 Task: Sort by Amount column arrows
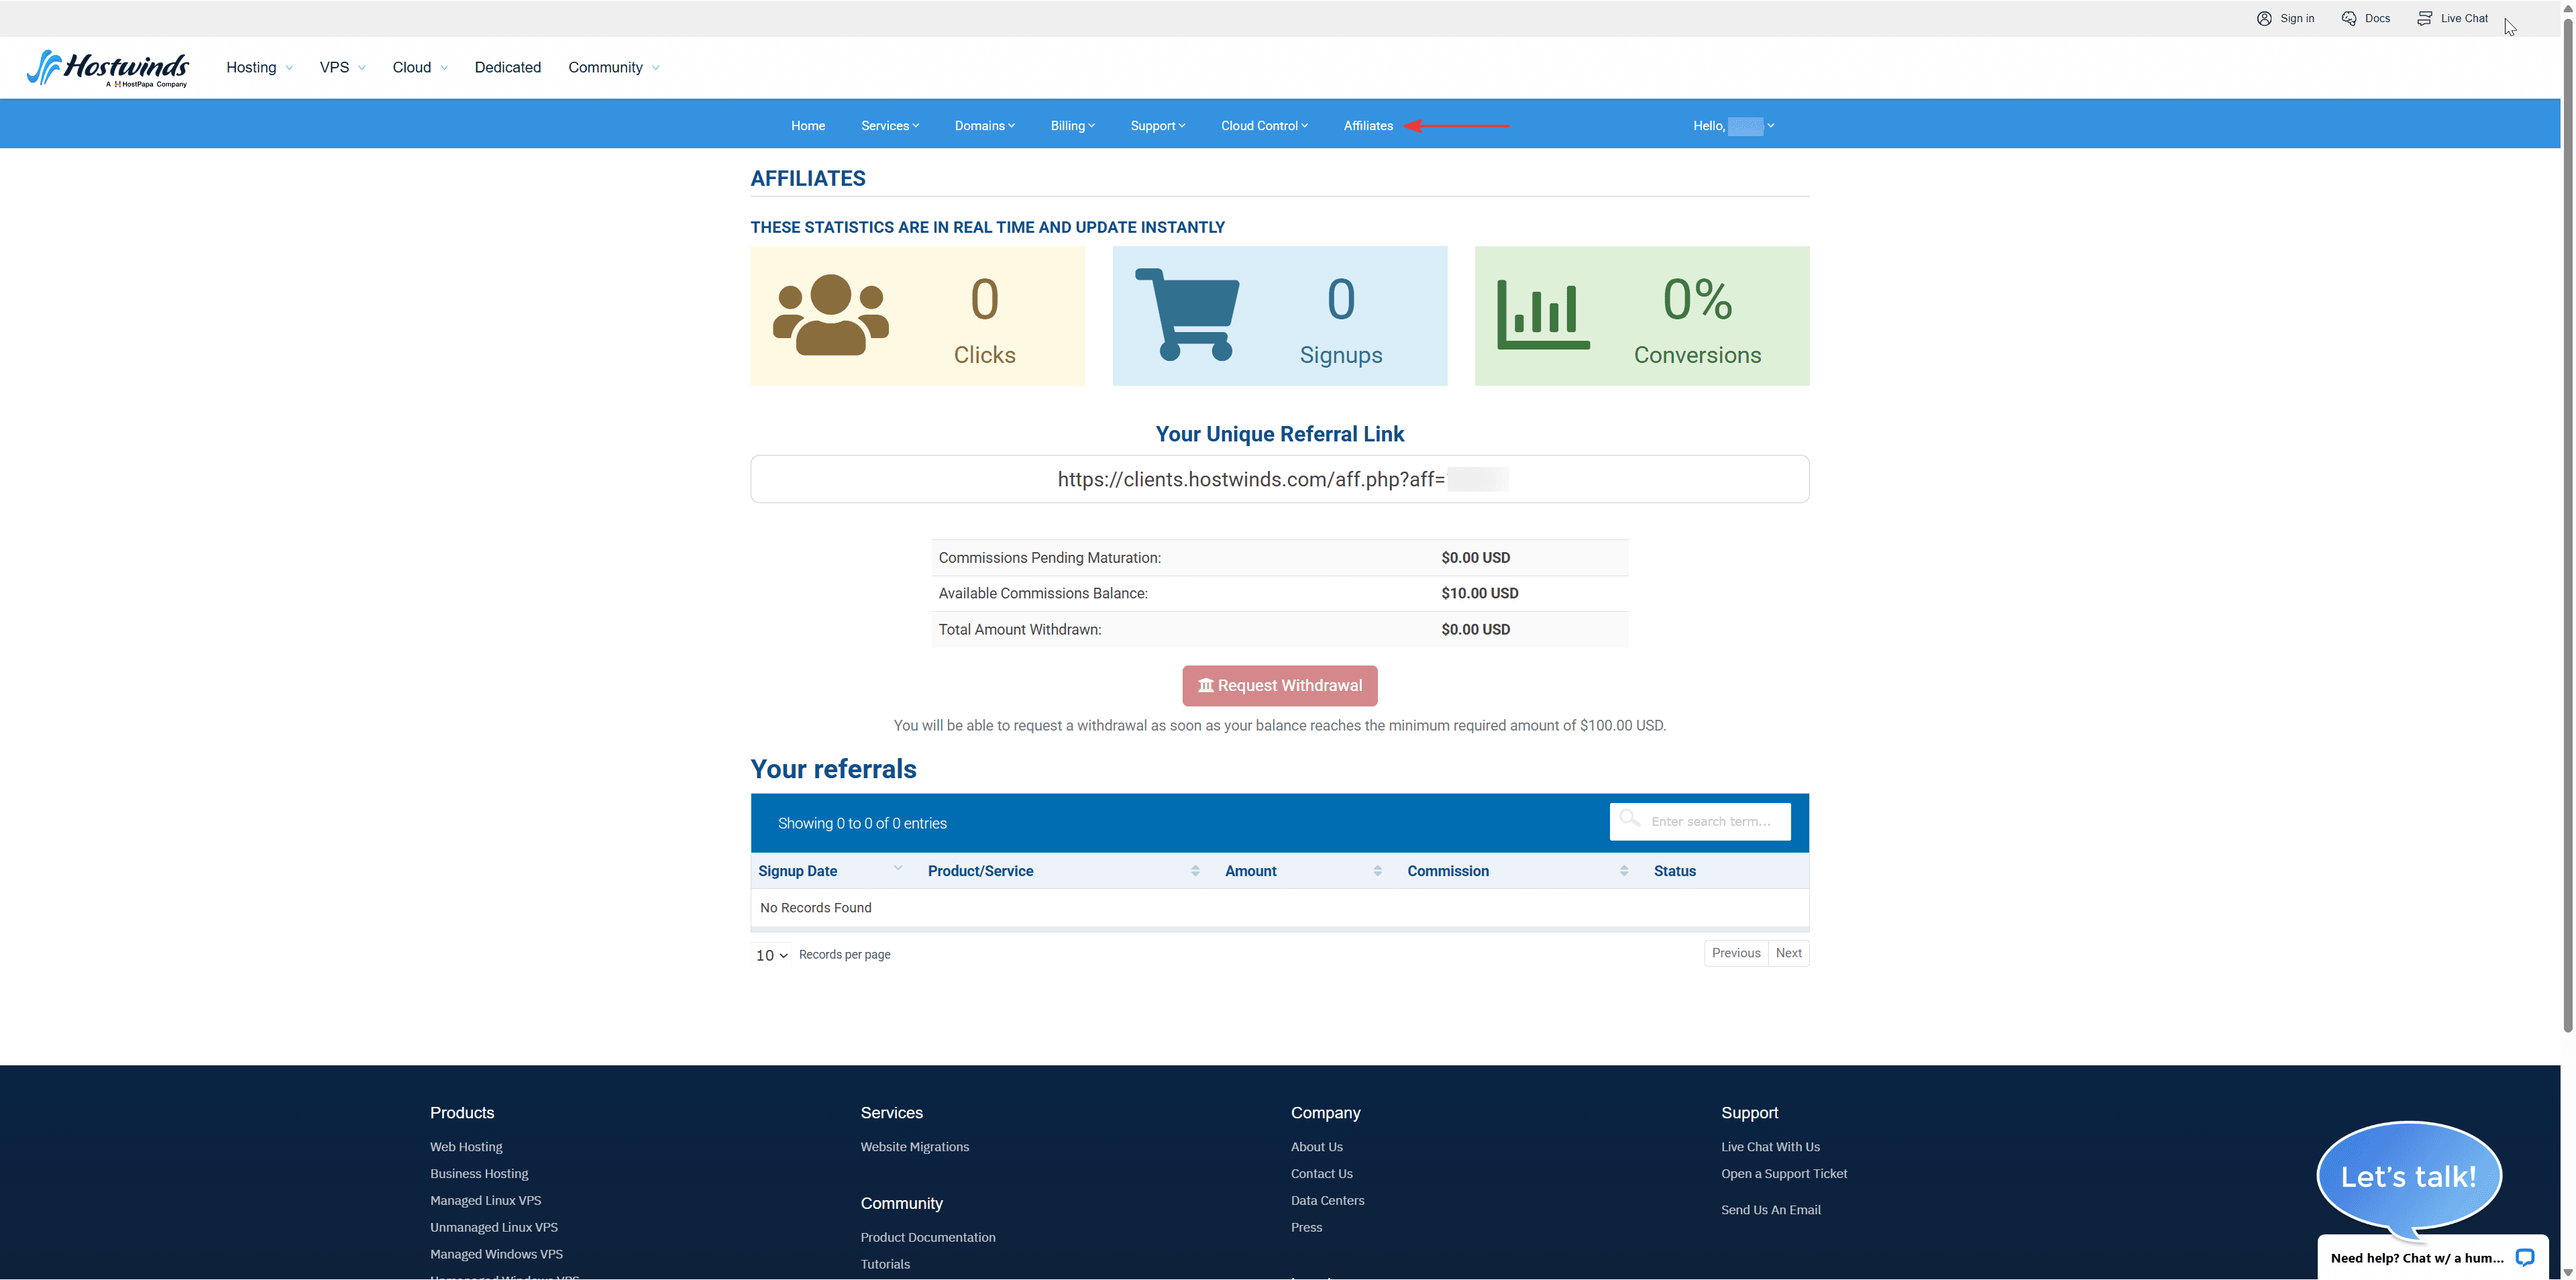(x=1377, y=871)
